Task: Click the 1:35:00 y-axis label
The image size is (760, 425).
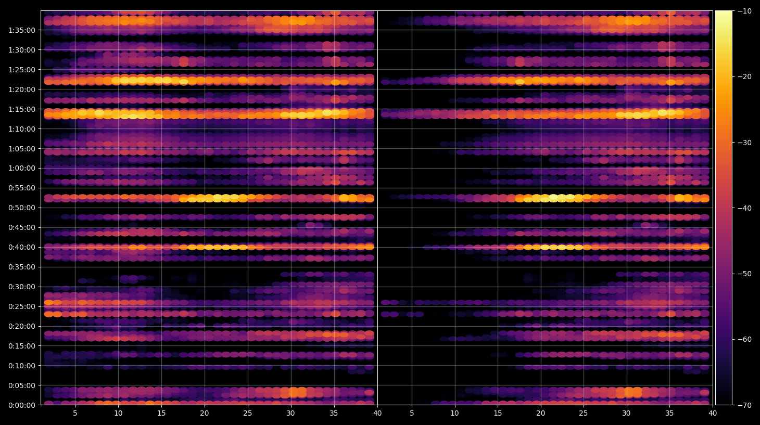Action: click(22, 30)
